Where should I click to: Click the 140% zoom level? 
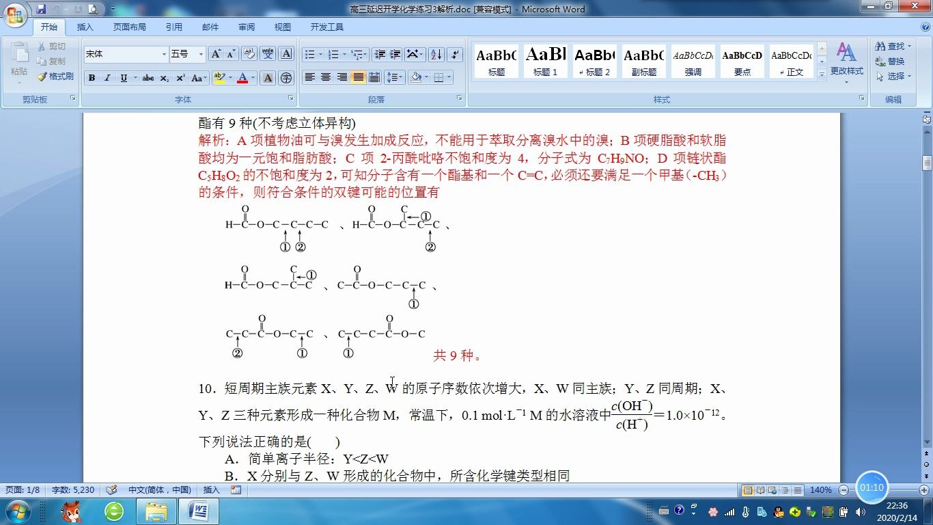(821, 490)
